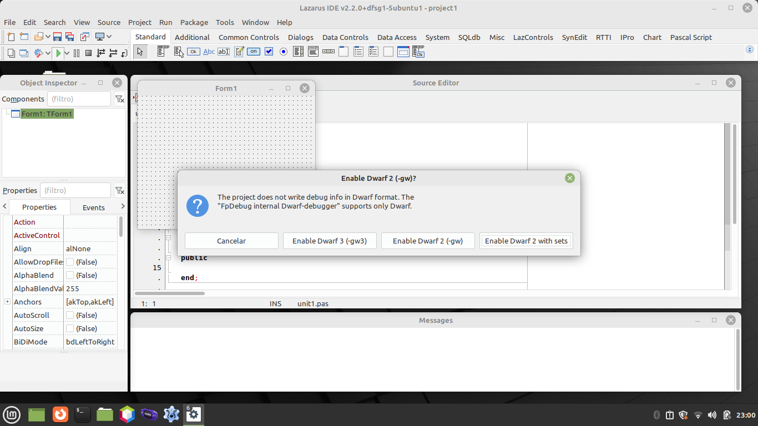Viewport: 758px width, 426px height.
Task: Pick the TRadioButton component icon
Action: click(x=284, y=52)
